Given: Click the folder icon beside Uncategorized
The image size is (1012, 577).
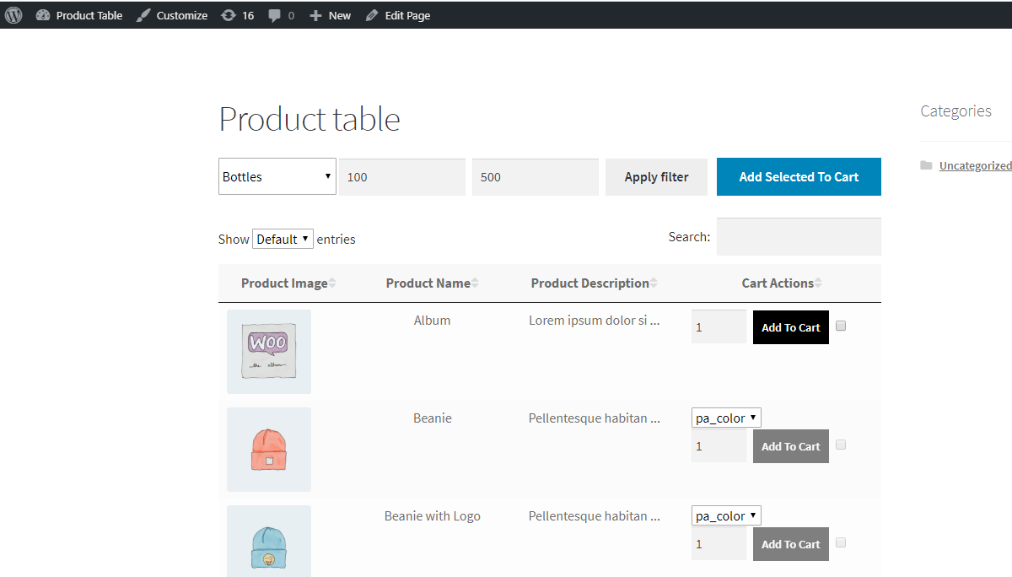Looking at the screenshot, I should point(926,165).
